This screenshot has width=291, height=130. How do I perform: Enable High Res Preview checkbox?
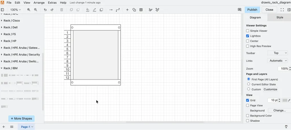(x=248, y=46)
